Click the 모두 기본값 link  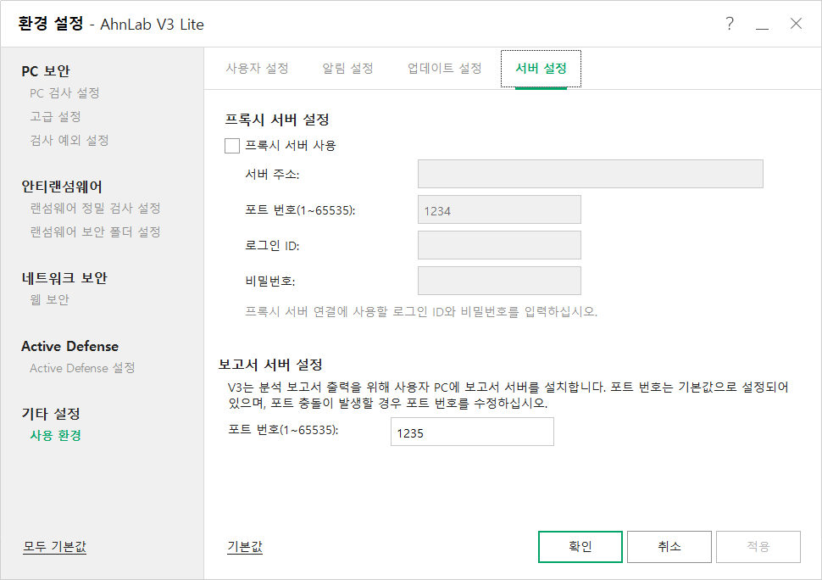[54, 546]
